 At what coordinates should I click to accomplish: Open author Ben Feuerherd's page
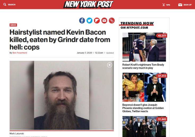[x=20, y=53]
